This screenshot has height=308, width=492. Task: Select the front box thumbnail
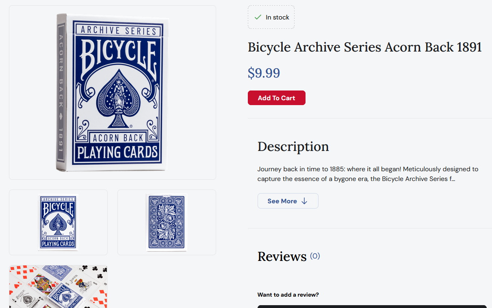(58, 222)
